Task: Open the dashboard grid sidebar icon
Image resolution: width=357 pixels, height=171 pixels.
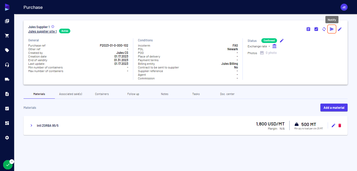Action: click(x=7, y=123)
